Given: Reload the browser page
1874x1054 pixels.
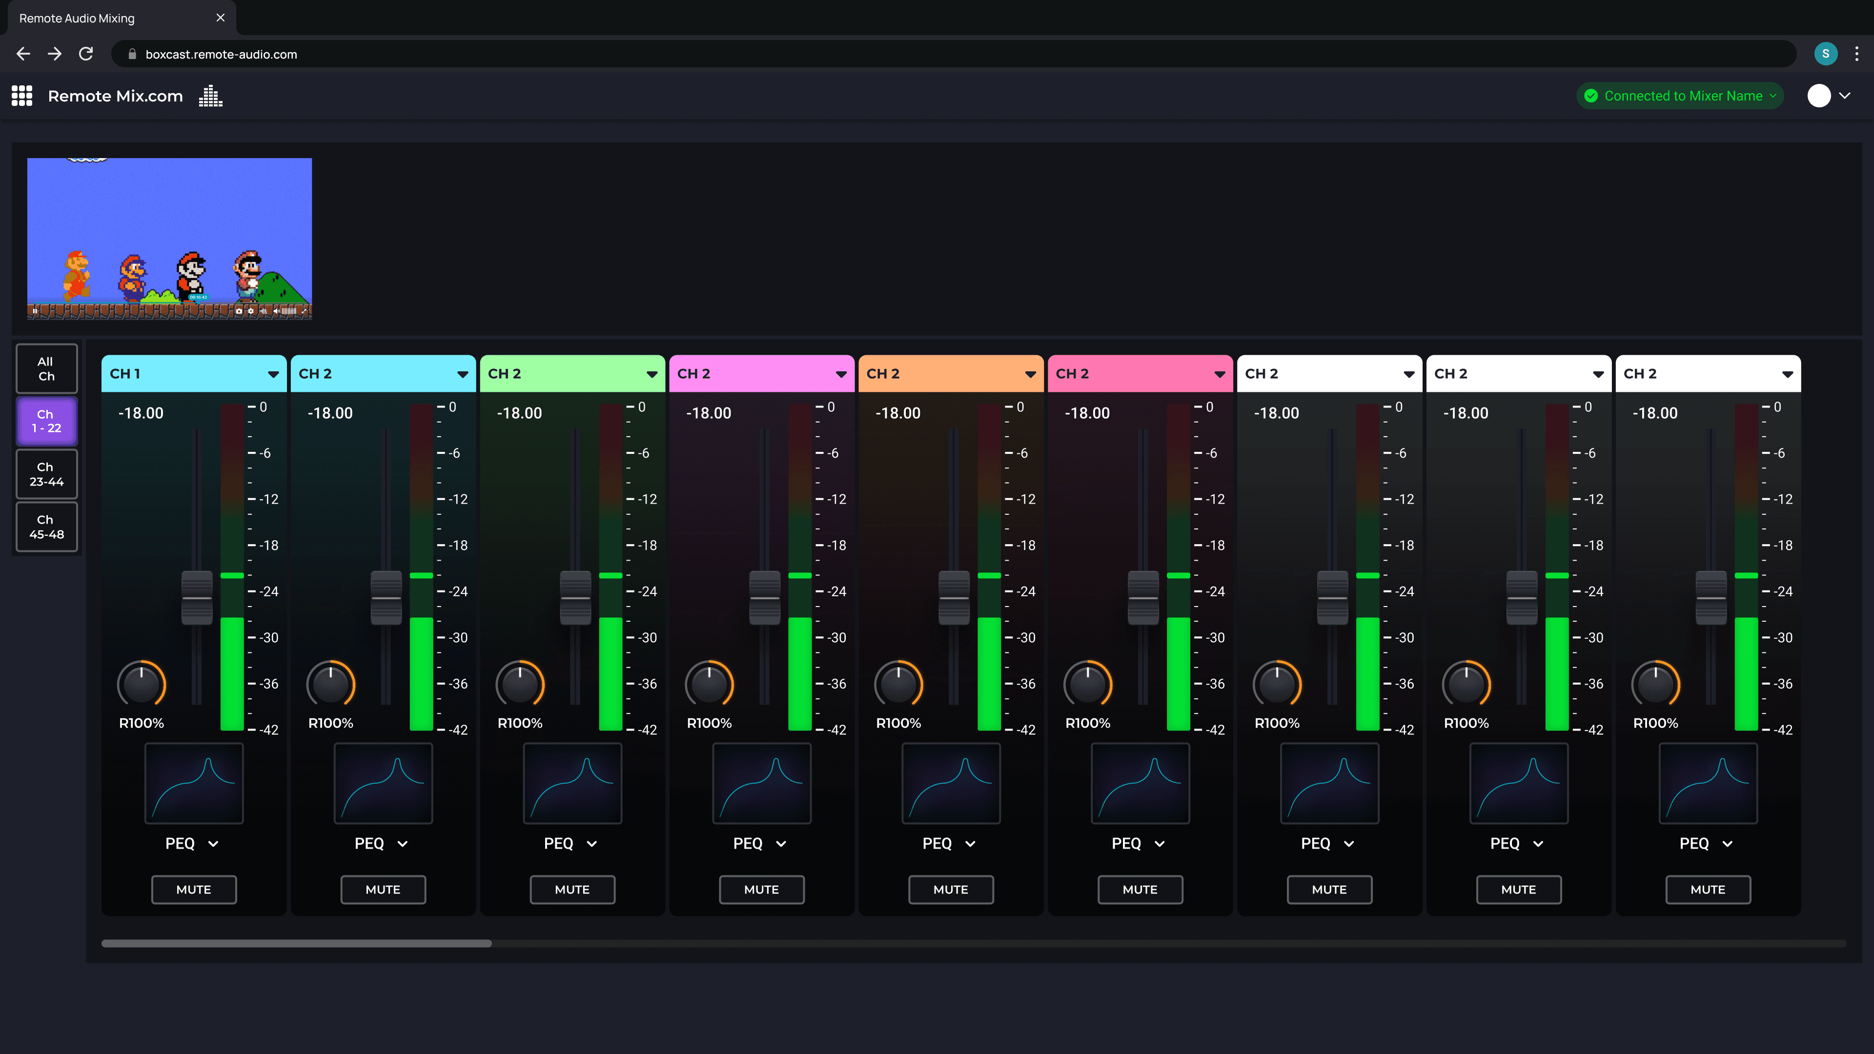Looking at the screenshot, I should point(86,54).
